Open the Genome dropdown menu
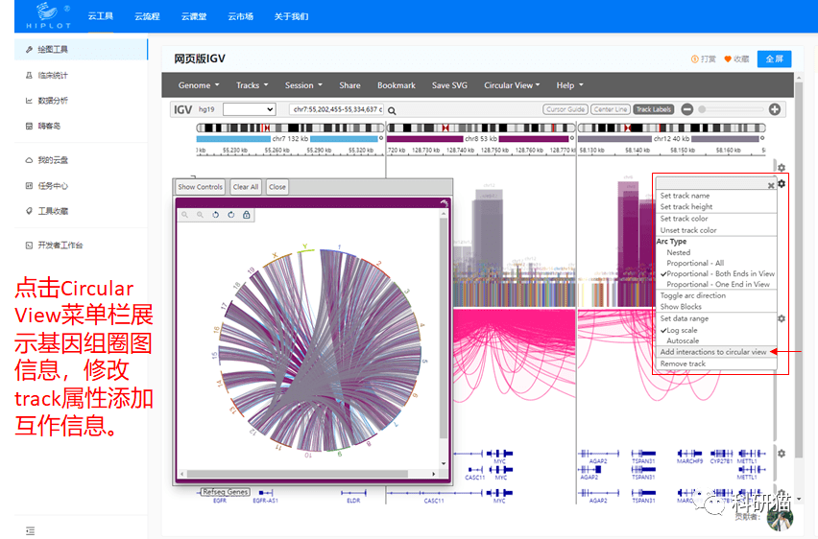This screenshot has height=539, width=818. pos(199,85)
